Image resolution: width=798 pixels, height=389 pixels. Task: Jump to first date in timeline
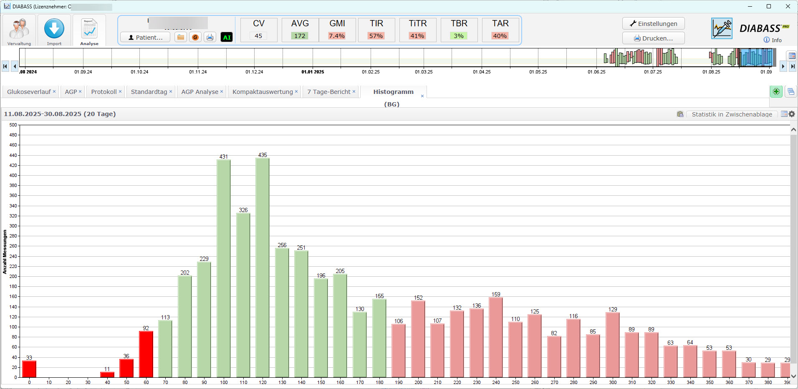pos(5,66)
